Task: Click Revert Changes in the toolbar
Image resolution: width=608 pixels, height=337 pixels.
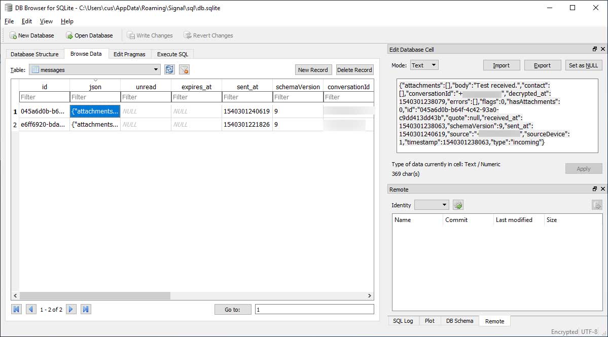Action: tap(208, 35)
